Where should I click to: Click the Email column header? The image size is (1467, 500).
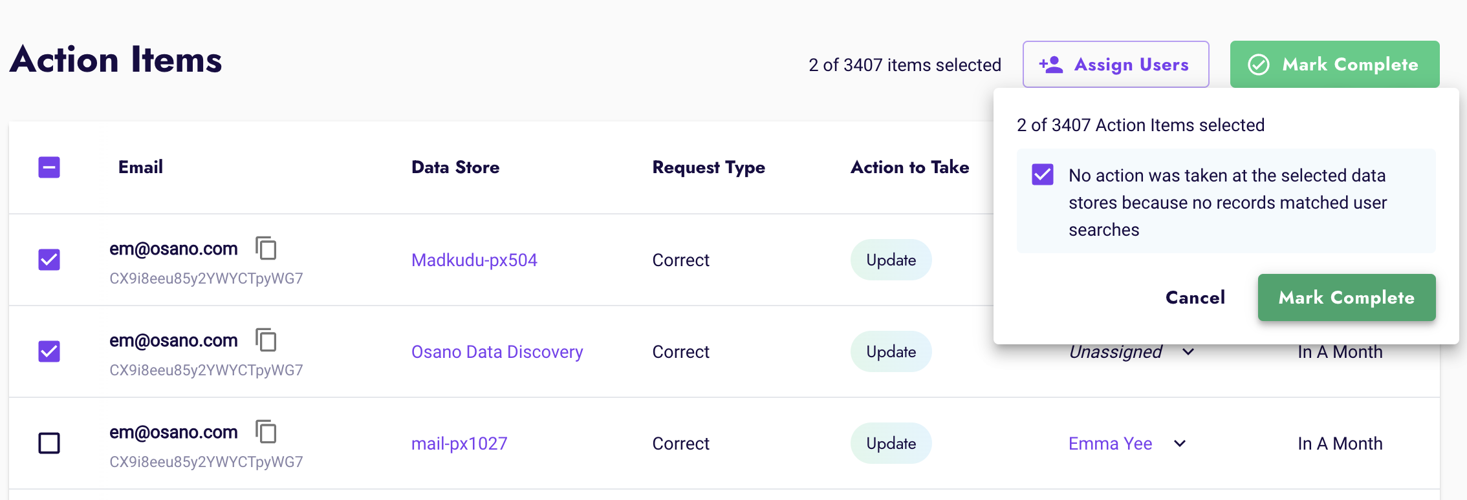coord(140,167)
